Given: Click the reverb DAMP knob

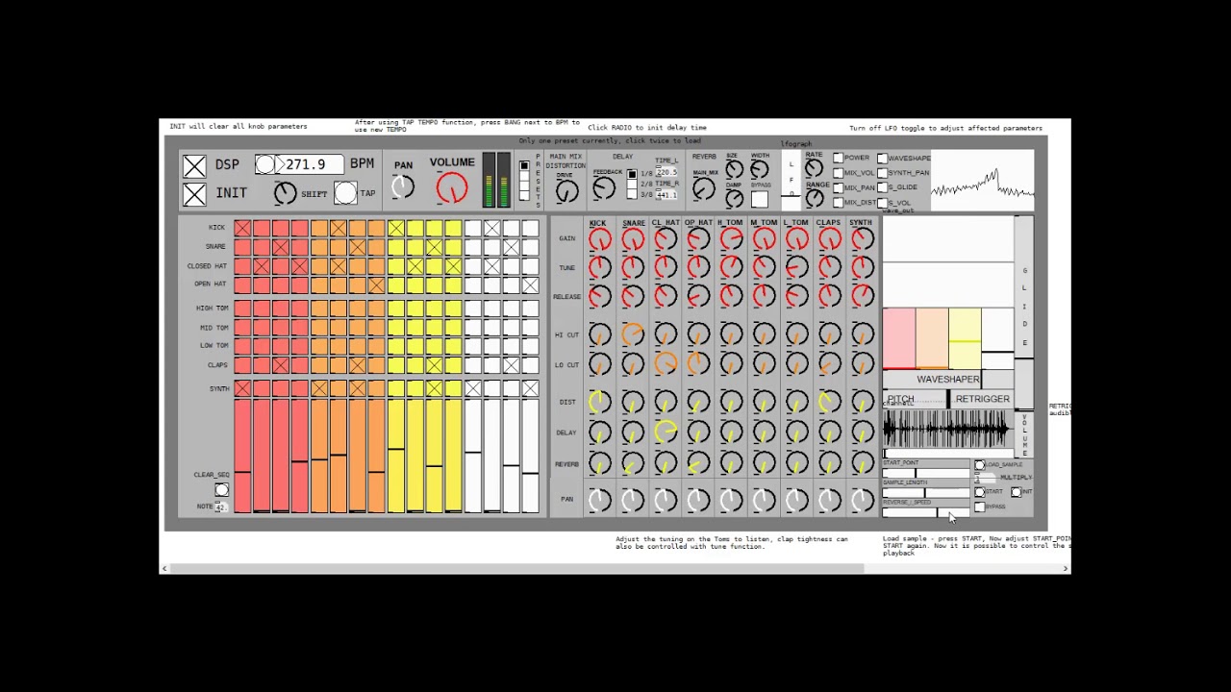Looking at the screenshot, I should coord(734,199).
